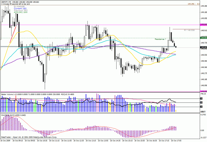Click the -0.1327 MACD scale value
Screen dimensions: 207x142
(203, 137)
